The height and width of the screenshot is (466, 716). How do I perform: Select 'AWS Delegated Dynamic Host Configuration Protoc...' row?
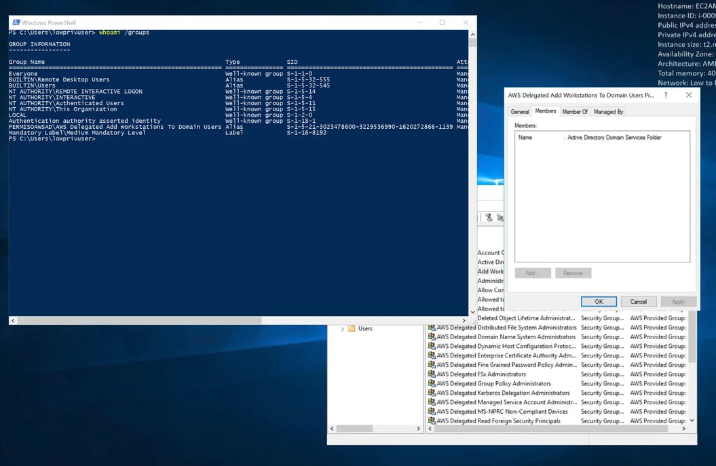557,347
